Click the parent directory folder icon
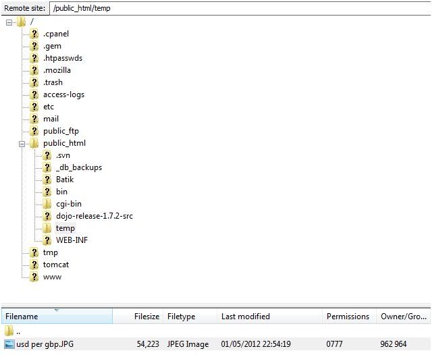The height and width of the screenshot is (355, 432). pos(9,331)
